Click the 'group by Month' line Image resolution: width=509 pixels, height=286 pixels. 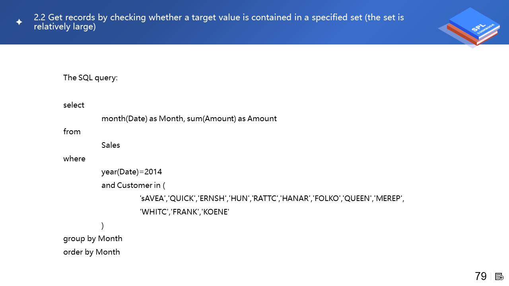(x=93, y=239)
